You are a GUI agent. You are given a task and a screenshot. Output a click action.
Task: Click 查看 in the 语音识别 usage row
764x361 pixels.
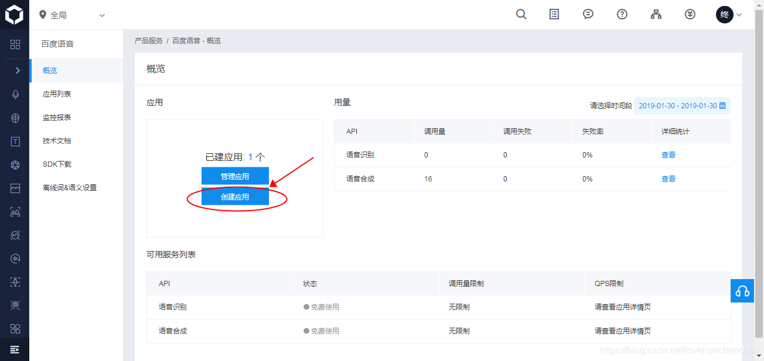[x=668, y=155]
